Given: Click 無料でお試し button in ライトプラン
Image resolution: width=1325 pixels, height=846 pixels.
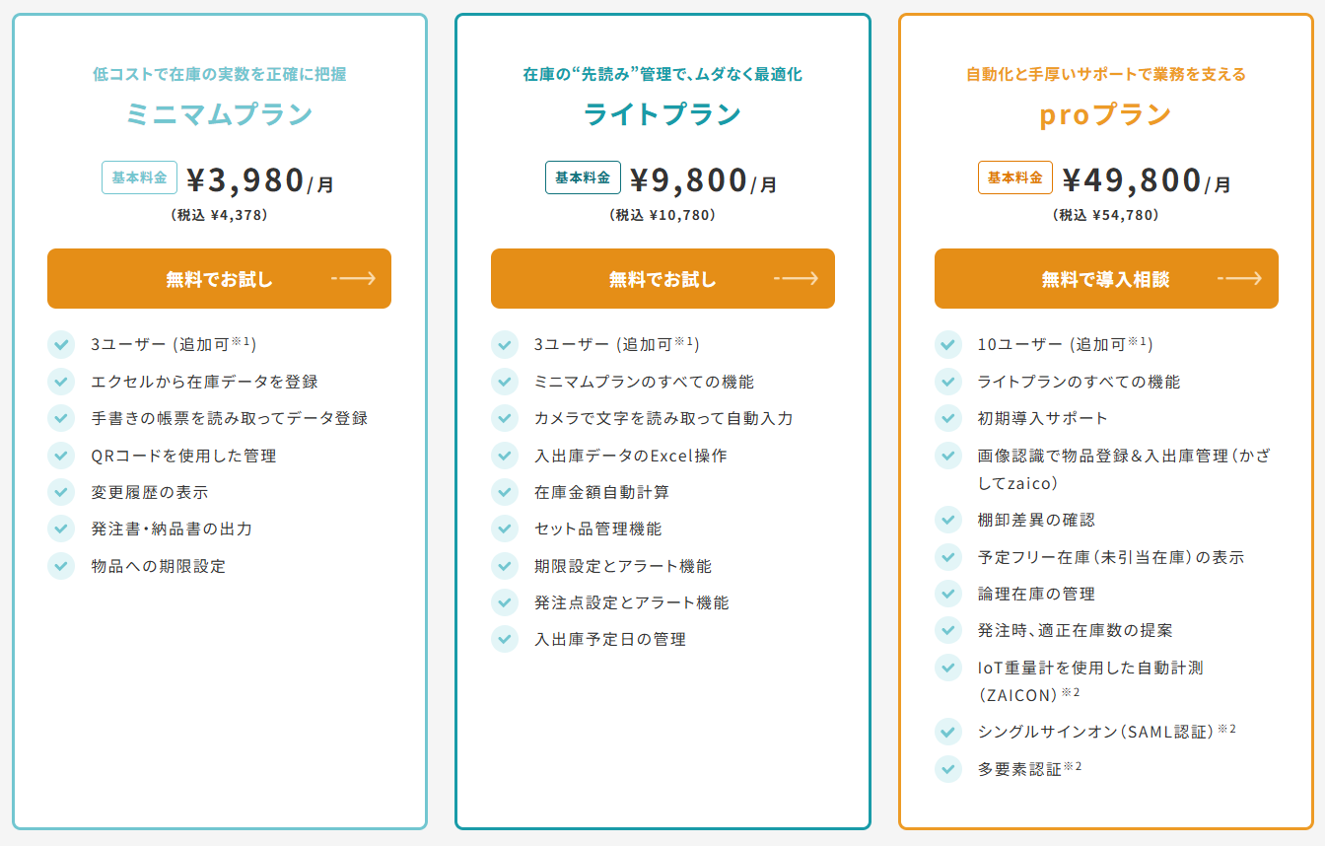Looking at the screenshot, I should point(662,279).
